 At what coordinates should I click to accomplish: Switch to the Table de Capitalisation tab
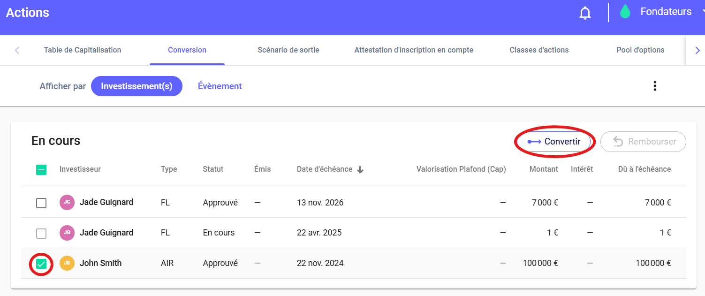click(x=83, y=50)
